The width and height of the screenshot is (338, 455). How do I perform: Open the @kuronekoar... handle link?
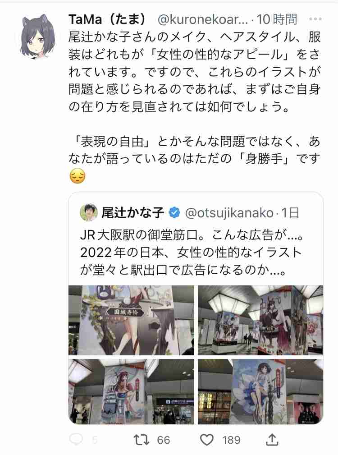(203, 19)
